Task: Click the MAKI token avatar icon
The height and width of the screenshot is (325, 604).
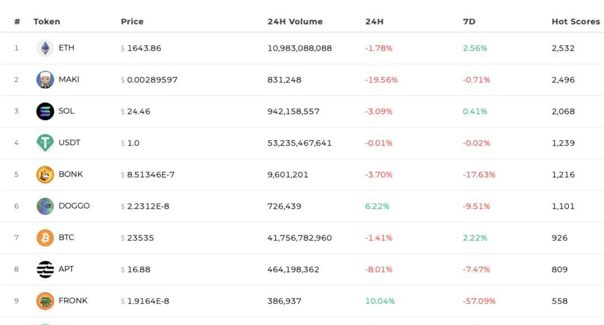Action: (45, 80)
